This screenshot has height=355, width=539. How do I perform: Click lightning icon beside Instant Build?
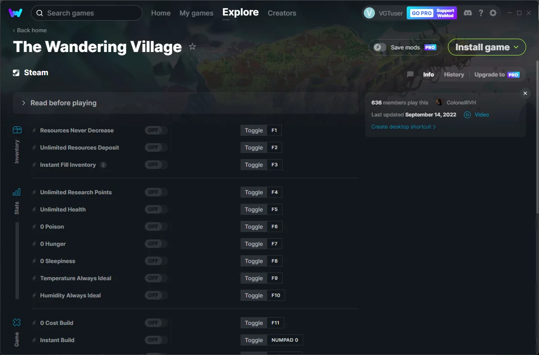tap(34, 340)
